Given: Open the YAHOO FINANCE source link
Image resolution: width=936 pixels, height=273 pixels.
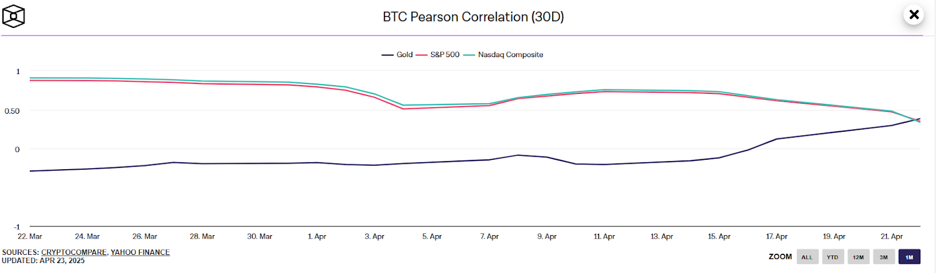Looking at the screenshot, I should point(140,253).
